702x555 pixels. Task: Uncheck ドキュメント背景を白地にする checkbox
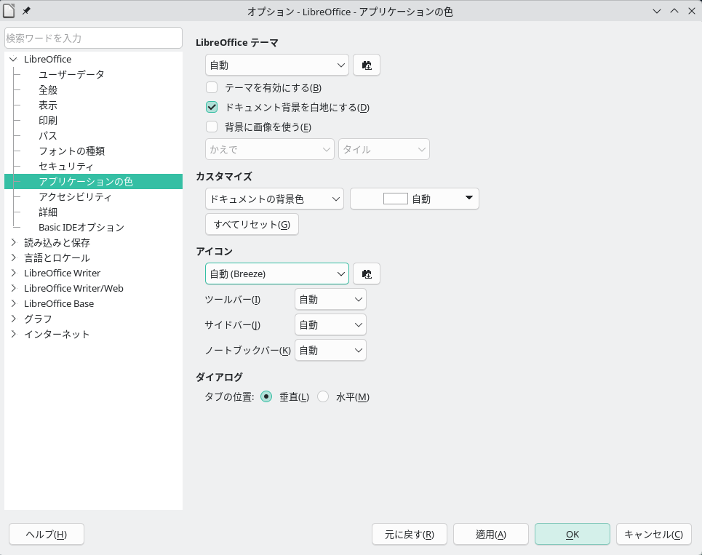pyautogui.click(x=212, y=108)
